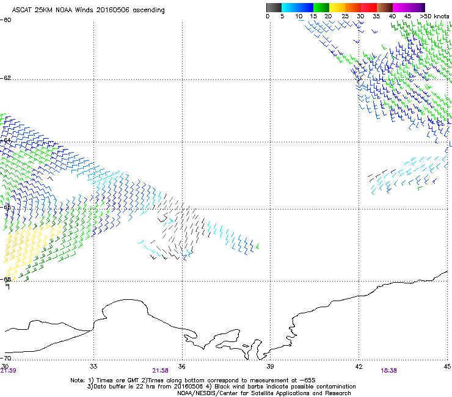Viewport: 452px width, 397px height.
Task: Click the single green wind barb near 38.5E
Action: coord(257,246)
